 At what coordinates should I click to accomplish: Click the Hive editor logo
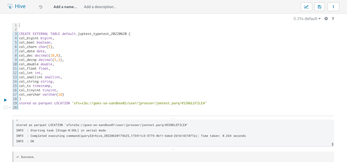(x=16, y=6)
